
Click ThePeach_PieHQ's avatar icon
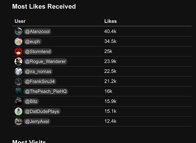[x=19, y=92]
